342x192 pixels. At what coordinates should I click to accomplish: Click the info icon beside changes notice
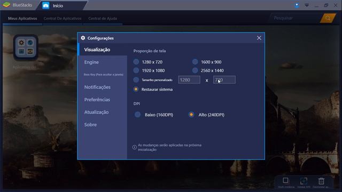(x=135, y=147)
